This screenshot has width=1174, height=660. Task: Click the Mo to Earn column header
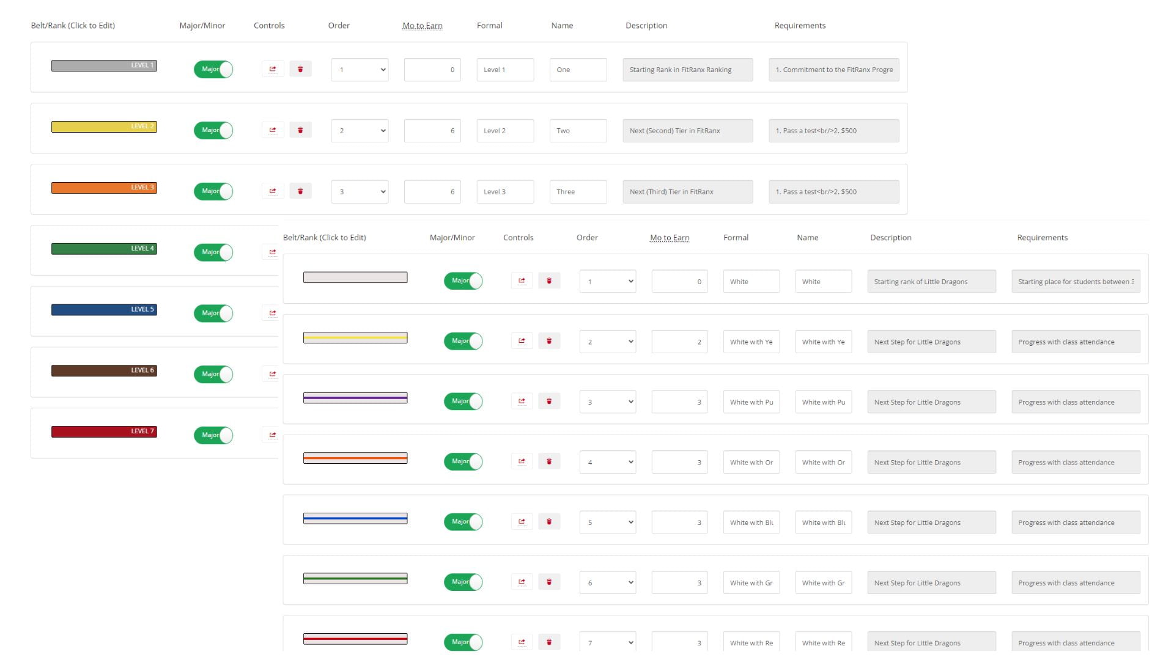pos(421,25)
